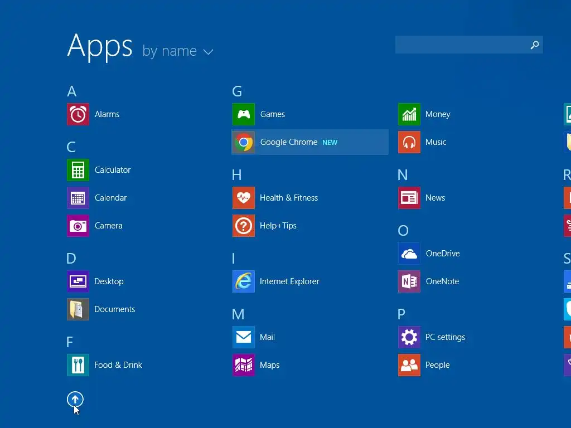Go back to Start with up arrow
The image size is (571, 428).
tap(75, 400)
